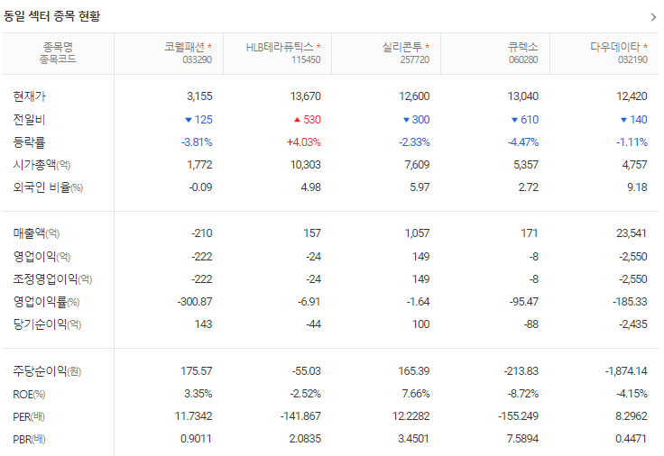664x456 pixels.
Task: Open the 큐렉소 stock link
Action: [523, 47]
